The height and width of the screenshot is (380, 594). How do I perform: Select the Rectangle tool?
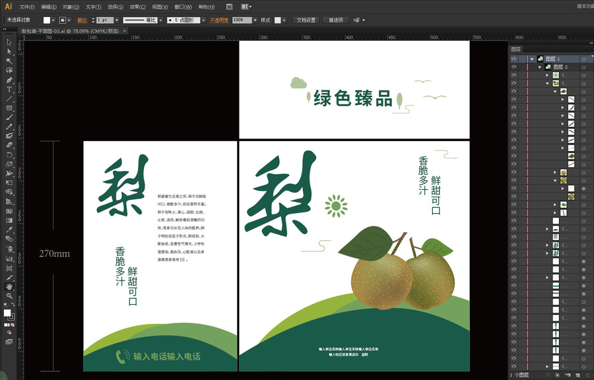point(9,108)
